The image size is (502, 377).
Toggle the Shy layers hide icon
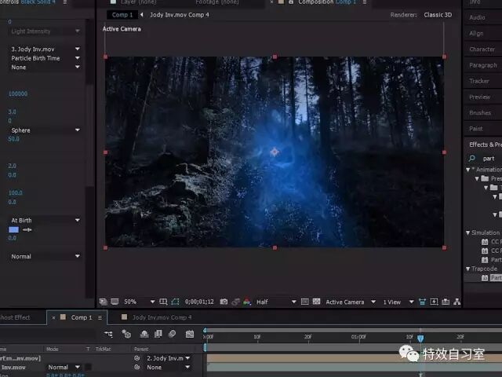tap(144, 334)
